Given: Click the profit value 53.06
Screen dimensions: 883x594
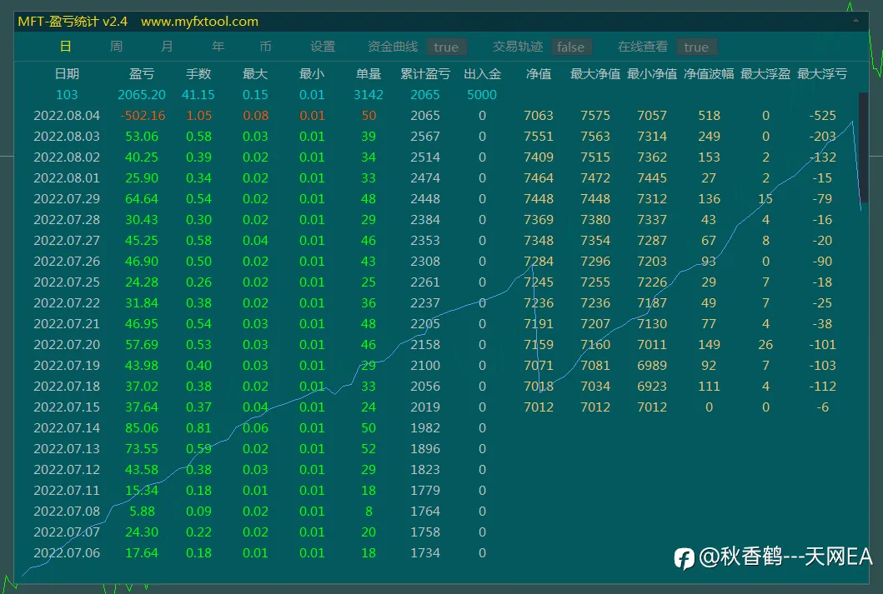Looking at the screenshot, I should [142, 136].
